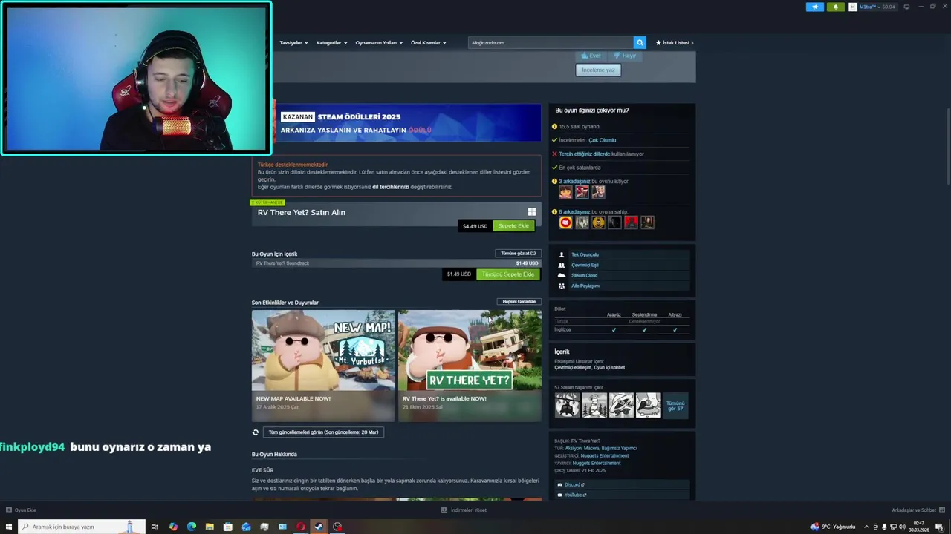Screen dimensions: 951x534
Task: Click Tümünü gör 57 achievements button
Action: pos(675,405)
